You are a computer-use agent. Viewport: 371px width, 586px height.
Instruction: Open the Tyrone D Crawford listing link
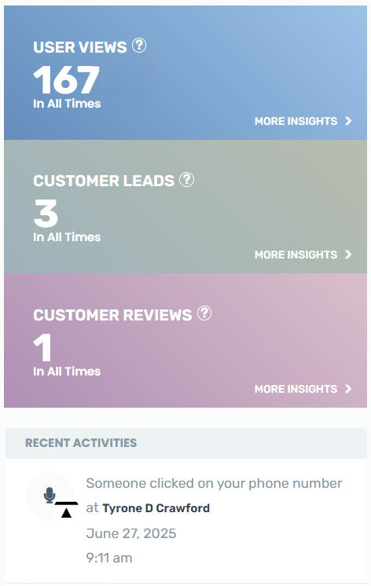click(x=156, y=508)
